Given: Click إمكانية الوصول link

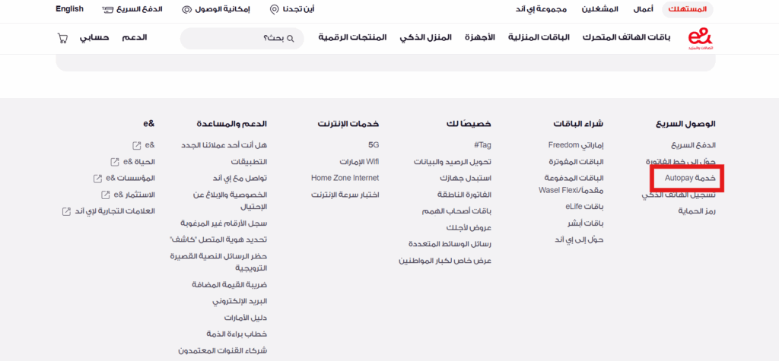Looking at the screenshot, I should pyautogui.click(x=223, y=9).
